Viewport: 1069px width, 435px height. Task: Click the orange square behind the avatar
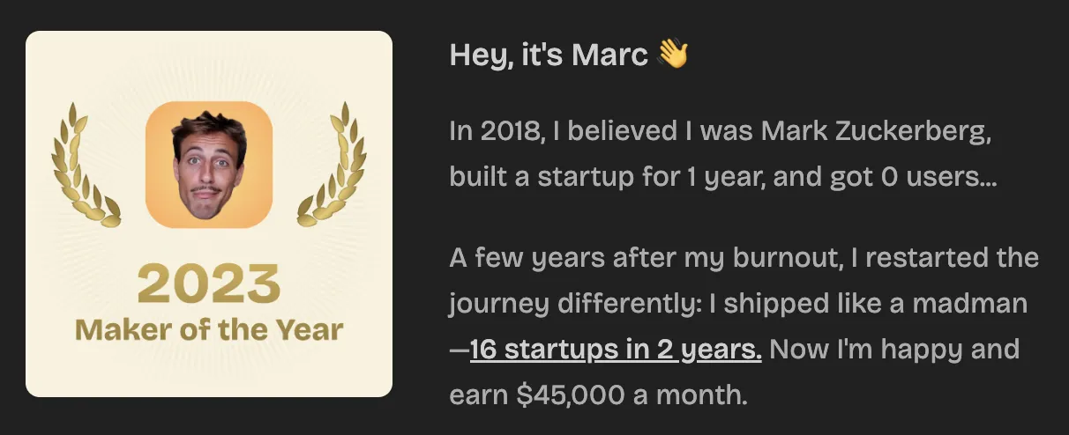[159, 211]
